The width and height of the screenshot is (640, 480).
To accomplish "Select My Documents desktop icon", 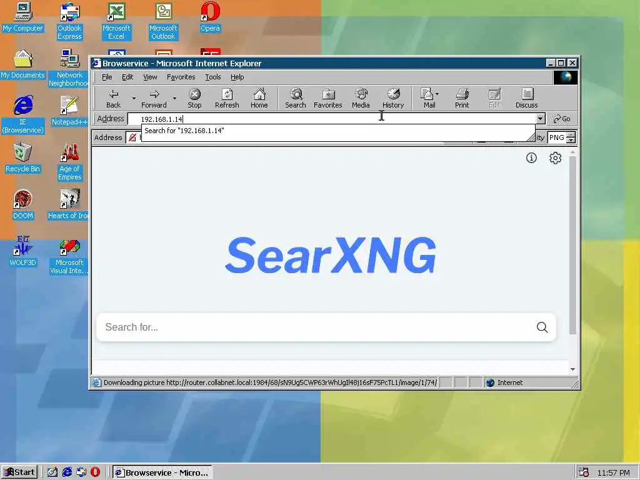I will tap(22, 64).
